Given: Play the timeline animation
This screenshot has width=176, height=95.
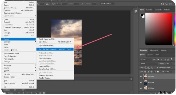Looking at the screenshot, I should tap(27, 93).
